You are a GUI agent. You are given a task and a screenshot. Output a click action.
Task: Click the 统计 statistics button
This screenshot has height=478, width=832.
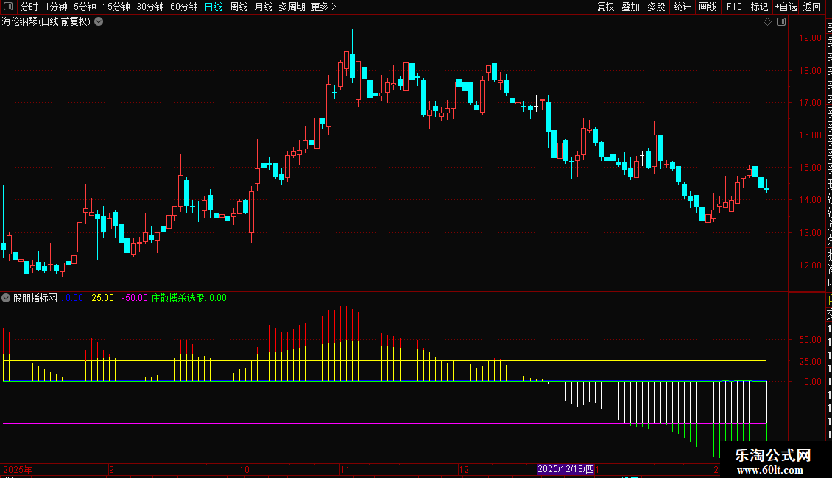[682, 7]
